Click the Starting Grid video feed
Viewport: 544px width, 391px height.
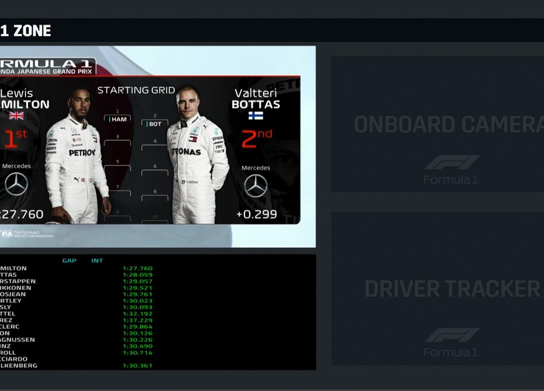tap(158, 147)
